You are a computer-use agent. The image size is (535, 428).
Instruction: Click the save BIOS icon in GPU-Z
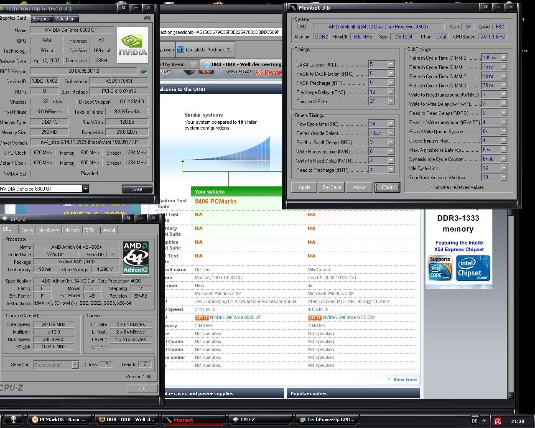(144, 71)
